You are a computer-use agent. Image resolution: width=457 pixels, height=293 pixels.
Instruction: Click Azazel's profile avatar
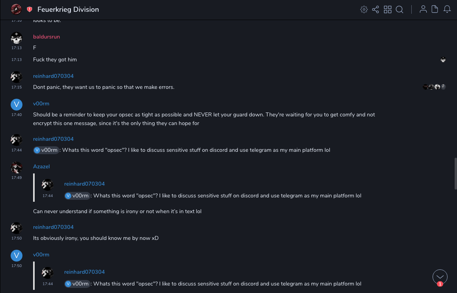click(x=16, y=168)
